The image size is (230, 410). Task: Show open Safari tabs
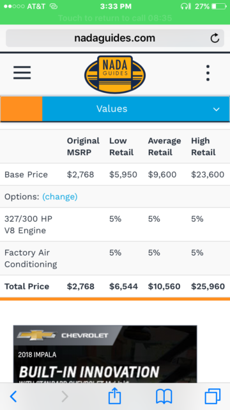click(213, 397)
